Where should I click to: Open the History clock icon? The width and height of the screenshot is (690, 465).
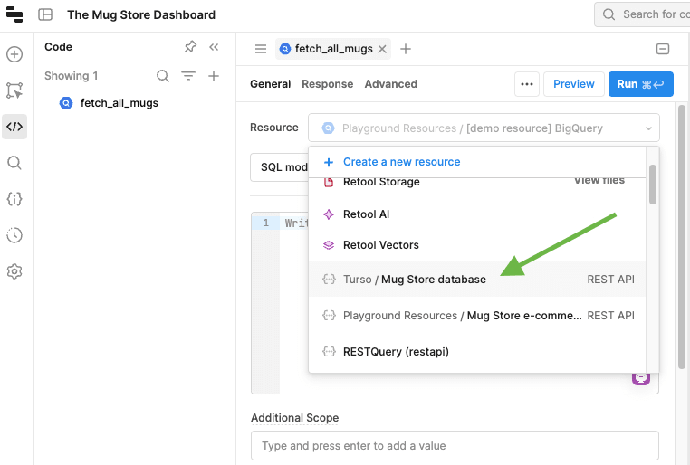[x=14, y=235]
